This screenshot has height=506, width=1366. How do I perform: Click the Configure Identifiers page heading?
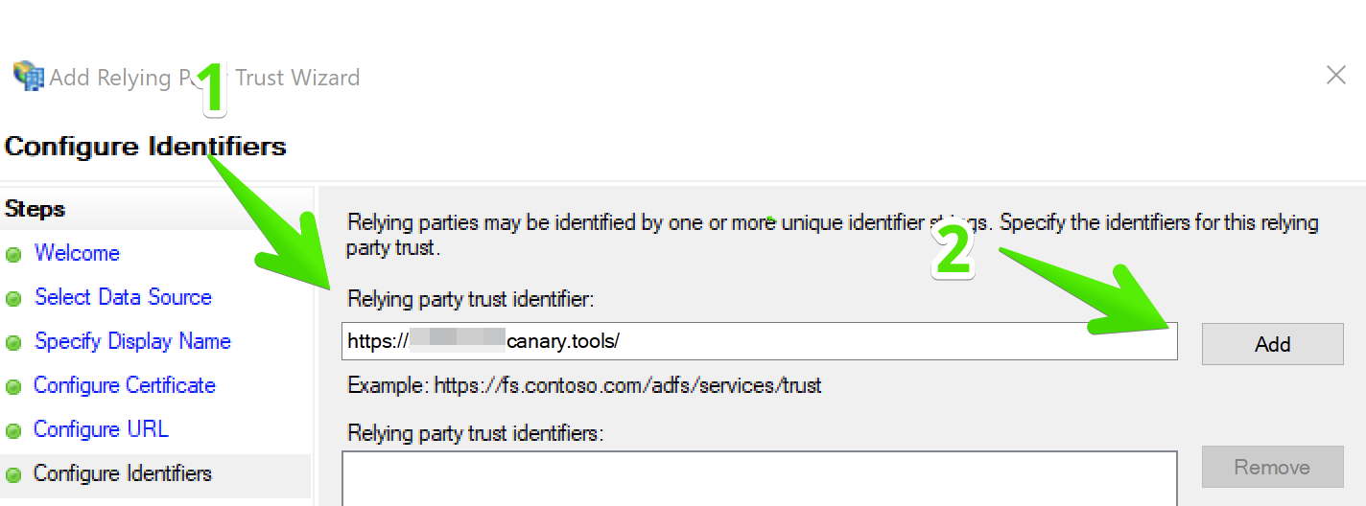tap(146, 147)
